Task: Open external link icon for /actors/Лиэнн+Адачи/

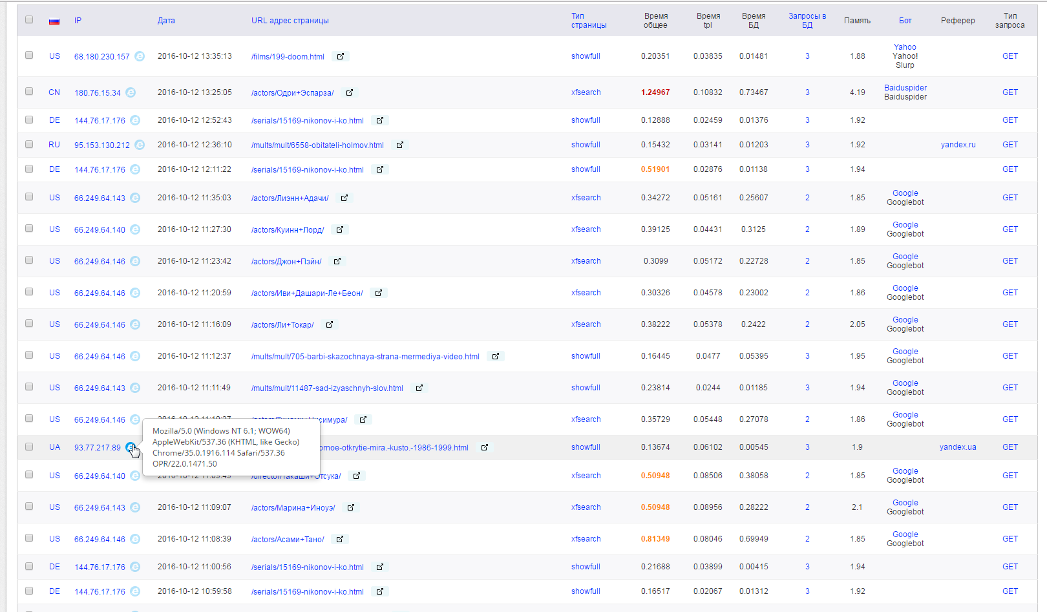Action: (344, 198)
